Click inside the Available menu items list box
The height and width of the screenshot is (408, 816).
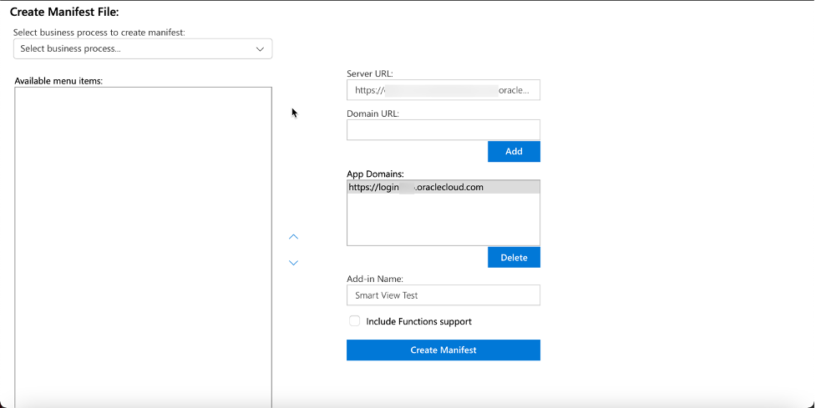click(143, 242)
